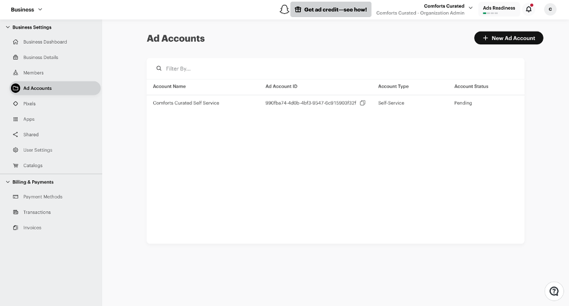The image size is (569, 306).
Task: Click the Members people icon
Action: click(16, 72)
